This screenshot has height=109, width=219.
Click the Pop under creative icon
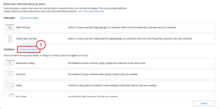coord(10,96)
